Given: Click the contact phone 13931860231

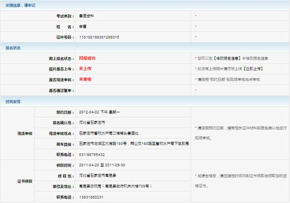Looking at the screenshot, I should (x=92, y=197).
